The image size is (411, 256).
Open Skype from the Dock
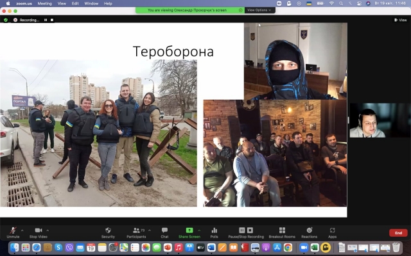coord(58,247)
